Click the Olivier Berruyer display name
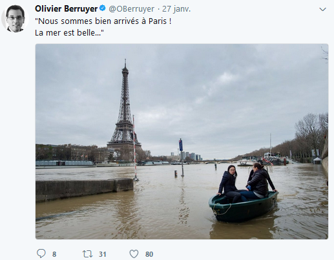334x260 pixels. tap(66, 9)
